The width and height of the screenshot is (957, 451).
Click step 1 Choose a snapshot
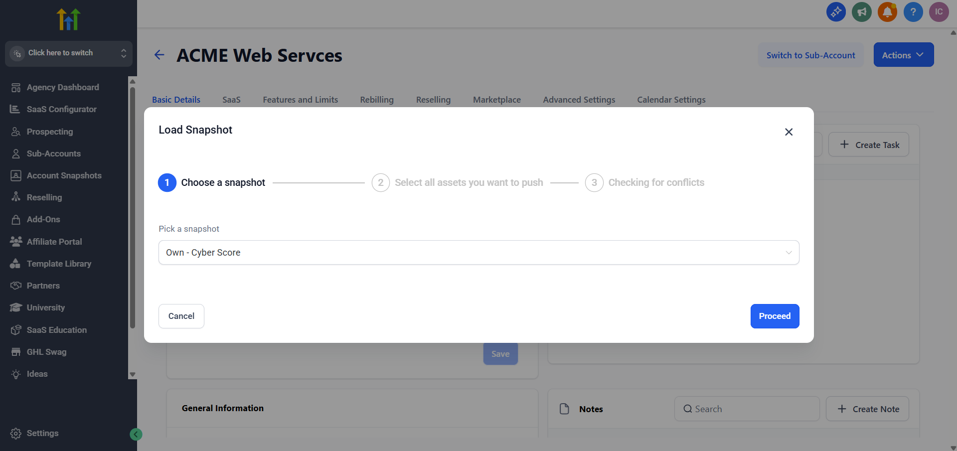212,182
